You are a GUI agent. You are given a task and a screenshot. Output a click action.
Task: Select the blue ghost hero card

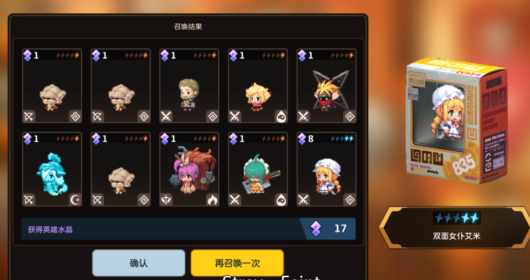[x=52, y=169]
